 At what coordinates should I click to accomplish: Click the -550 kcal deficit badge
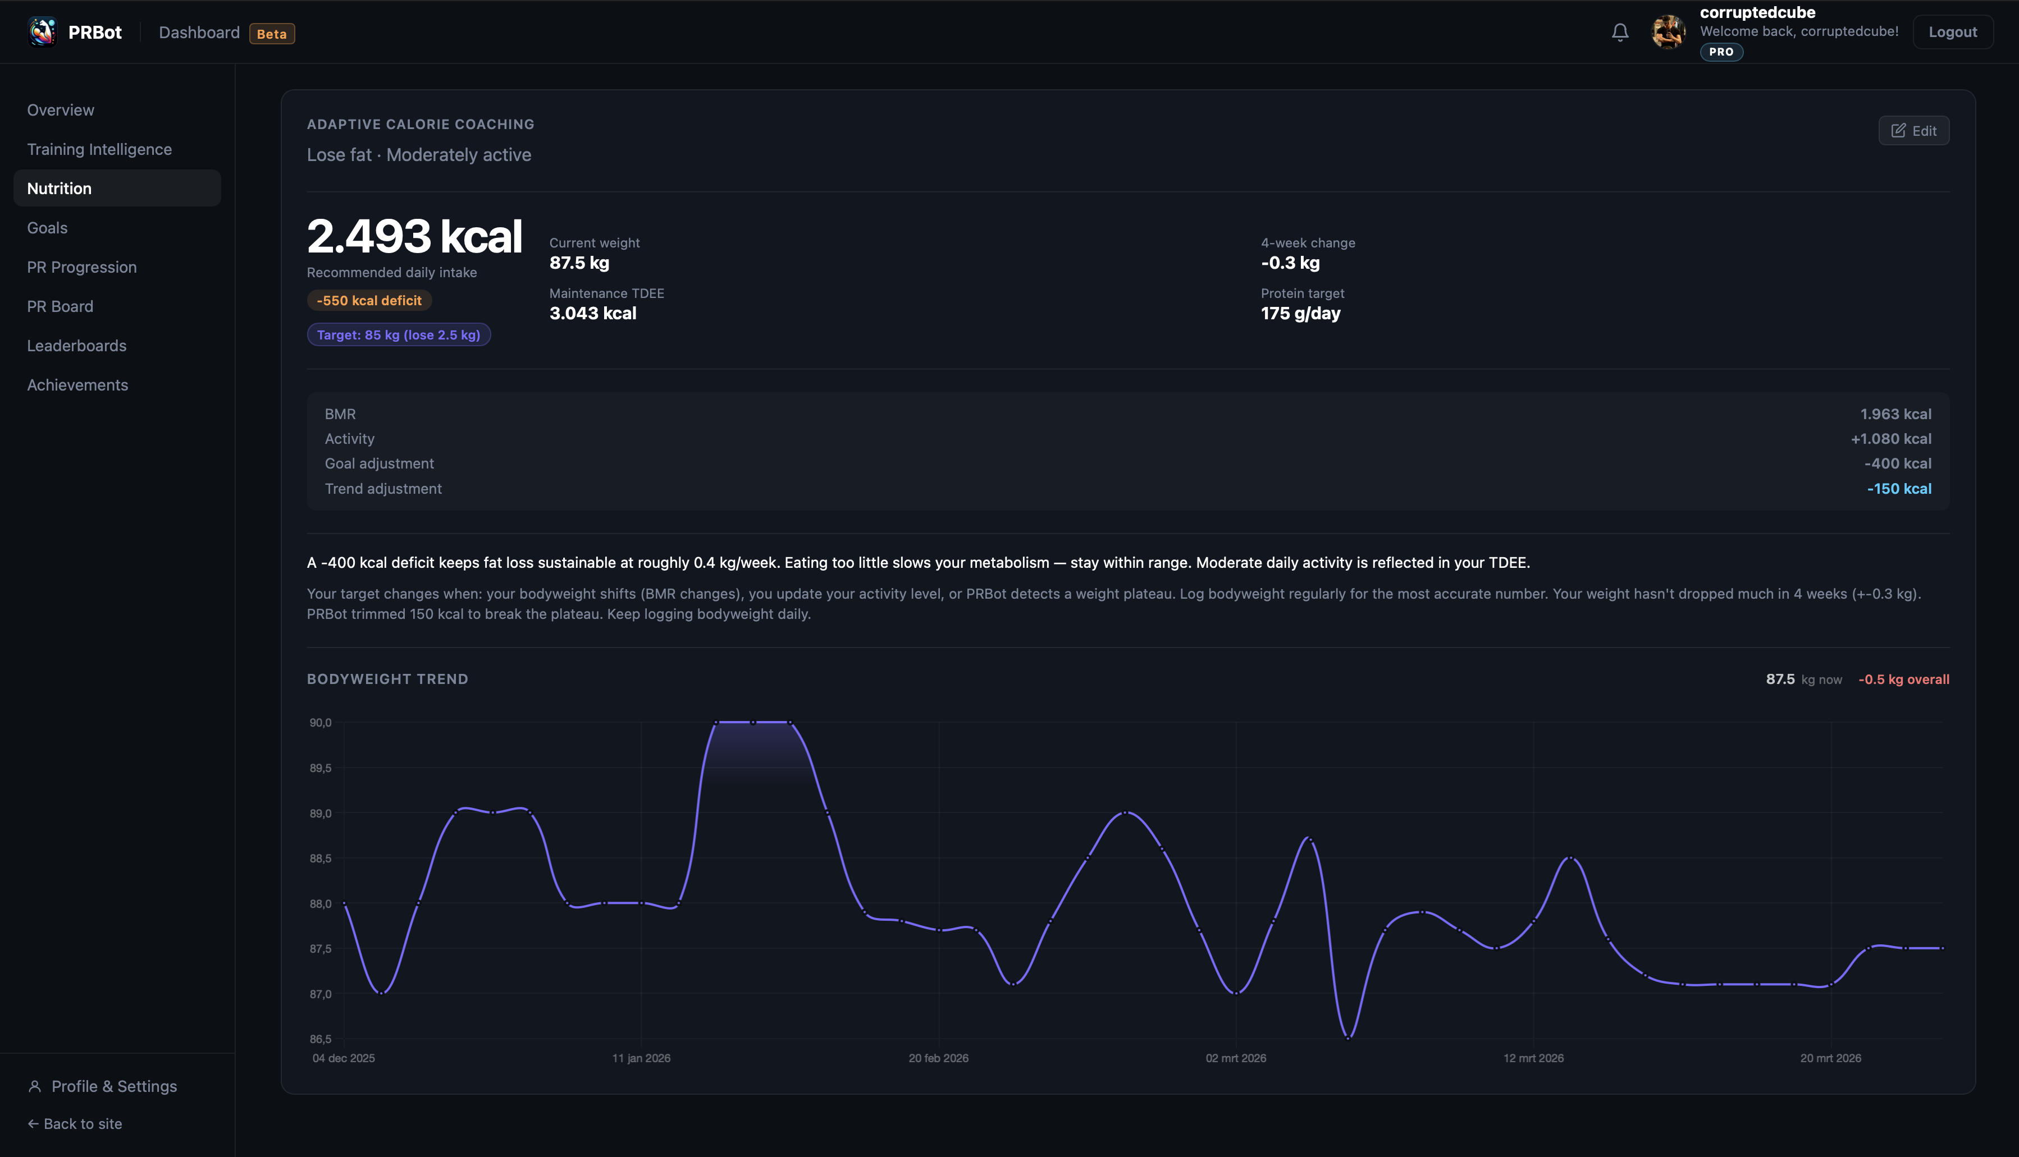pos(369,300)
